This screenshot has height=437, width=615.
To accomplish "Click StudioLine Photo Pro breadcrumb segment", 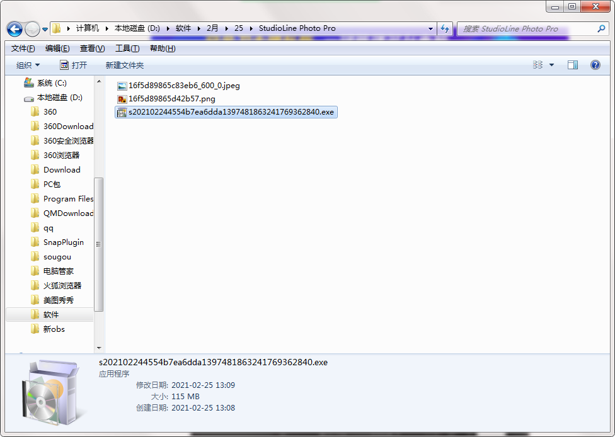I will point(297,28).
